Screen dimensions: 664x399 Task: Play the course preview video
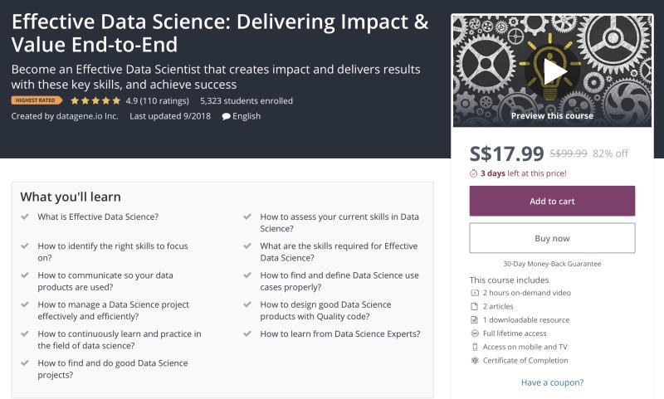[552, 71]
